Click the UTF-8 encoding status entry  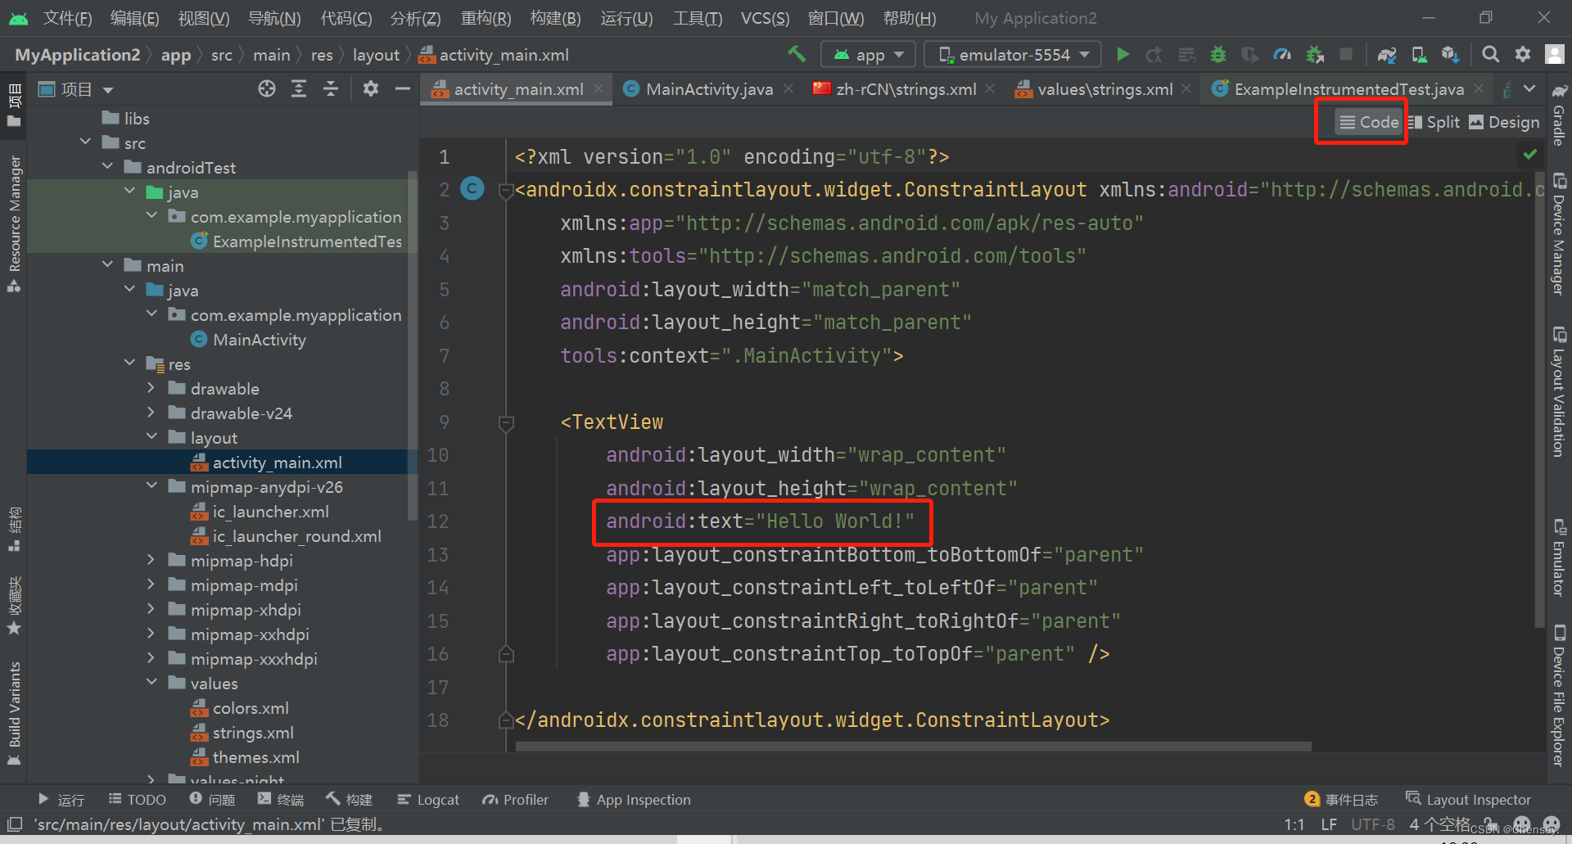(1372, 824)
